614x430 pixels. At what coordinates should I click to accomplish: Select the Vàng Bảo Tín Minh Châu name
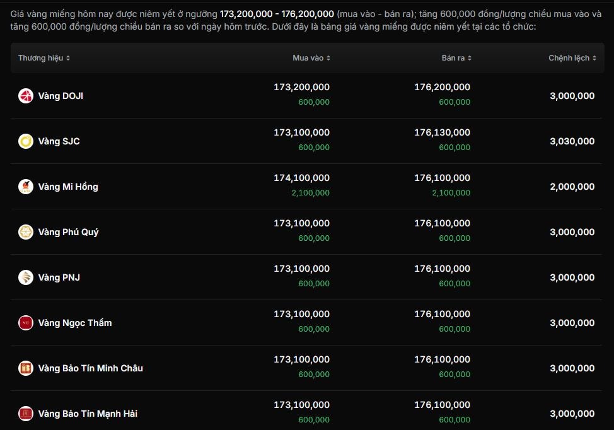(90, 368)
